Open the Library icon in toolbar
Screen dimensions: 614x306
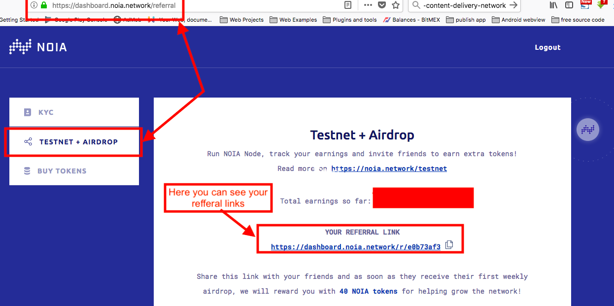coord(554,5)
